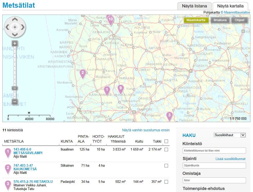Click the Yhteensä column header
The width and height of the screenshot is (253, 192).
coord(118,141)
